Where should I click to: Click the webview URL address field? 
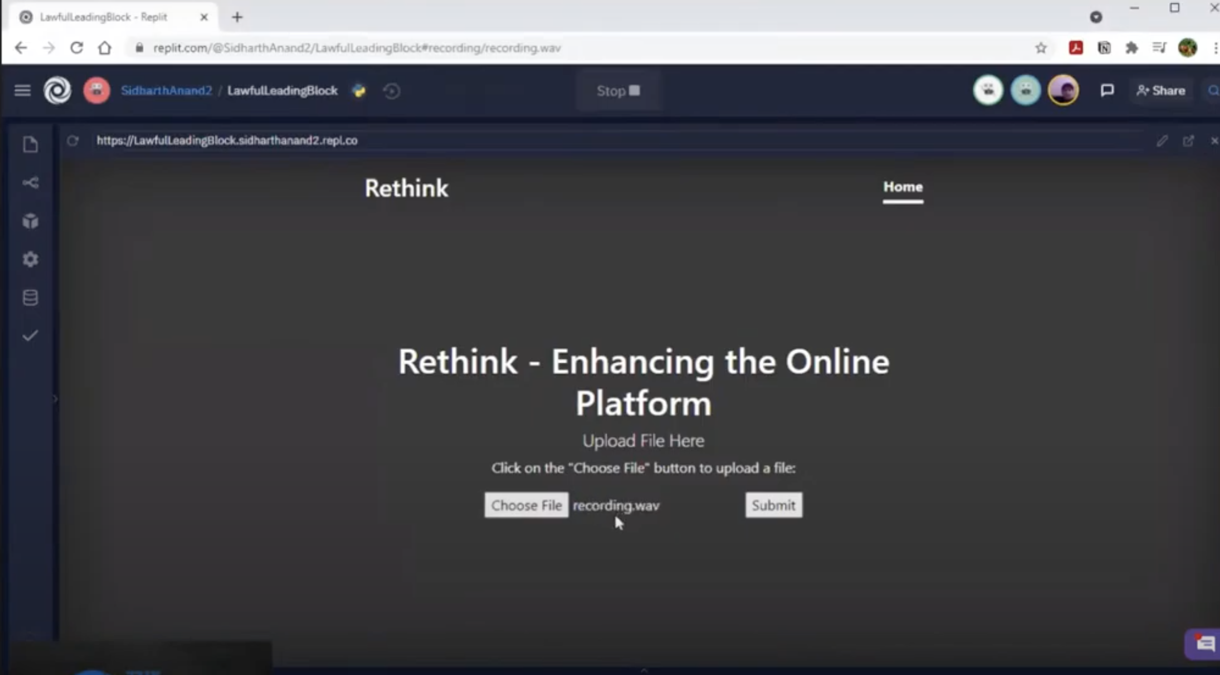227,140
